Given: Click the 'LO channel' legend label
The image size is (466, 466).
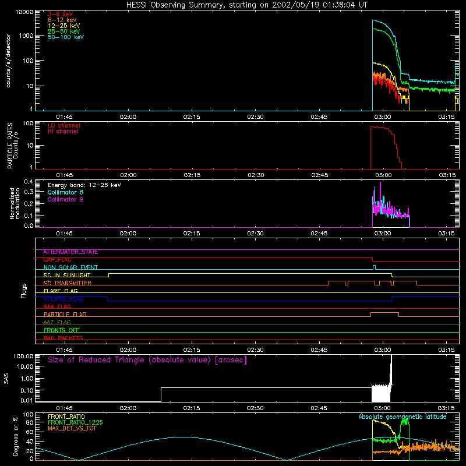Looking at the screenshot, I should (64, 125).
